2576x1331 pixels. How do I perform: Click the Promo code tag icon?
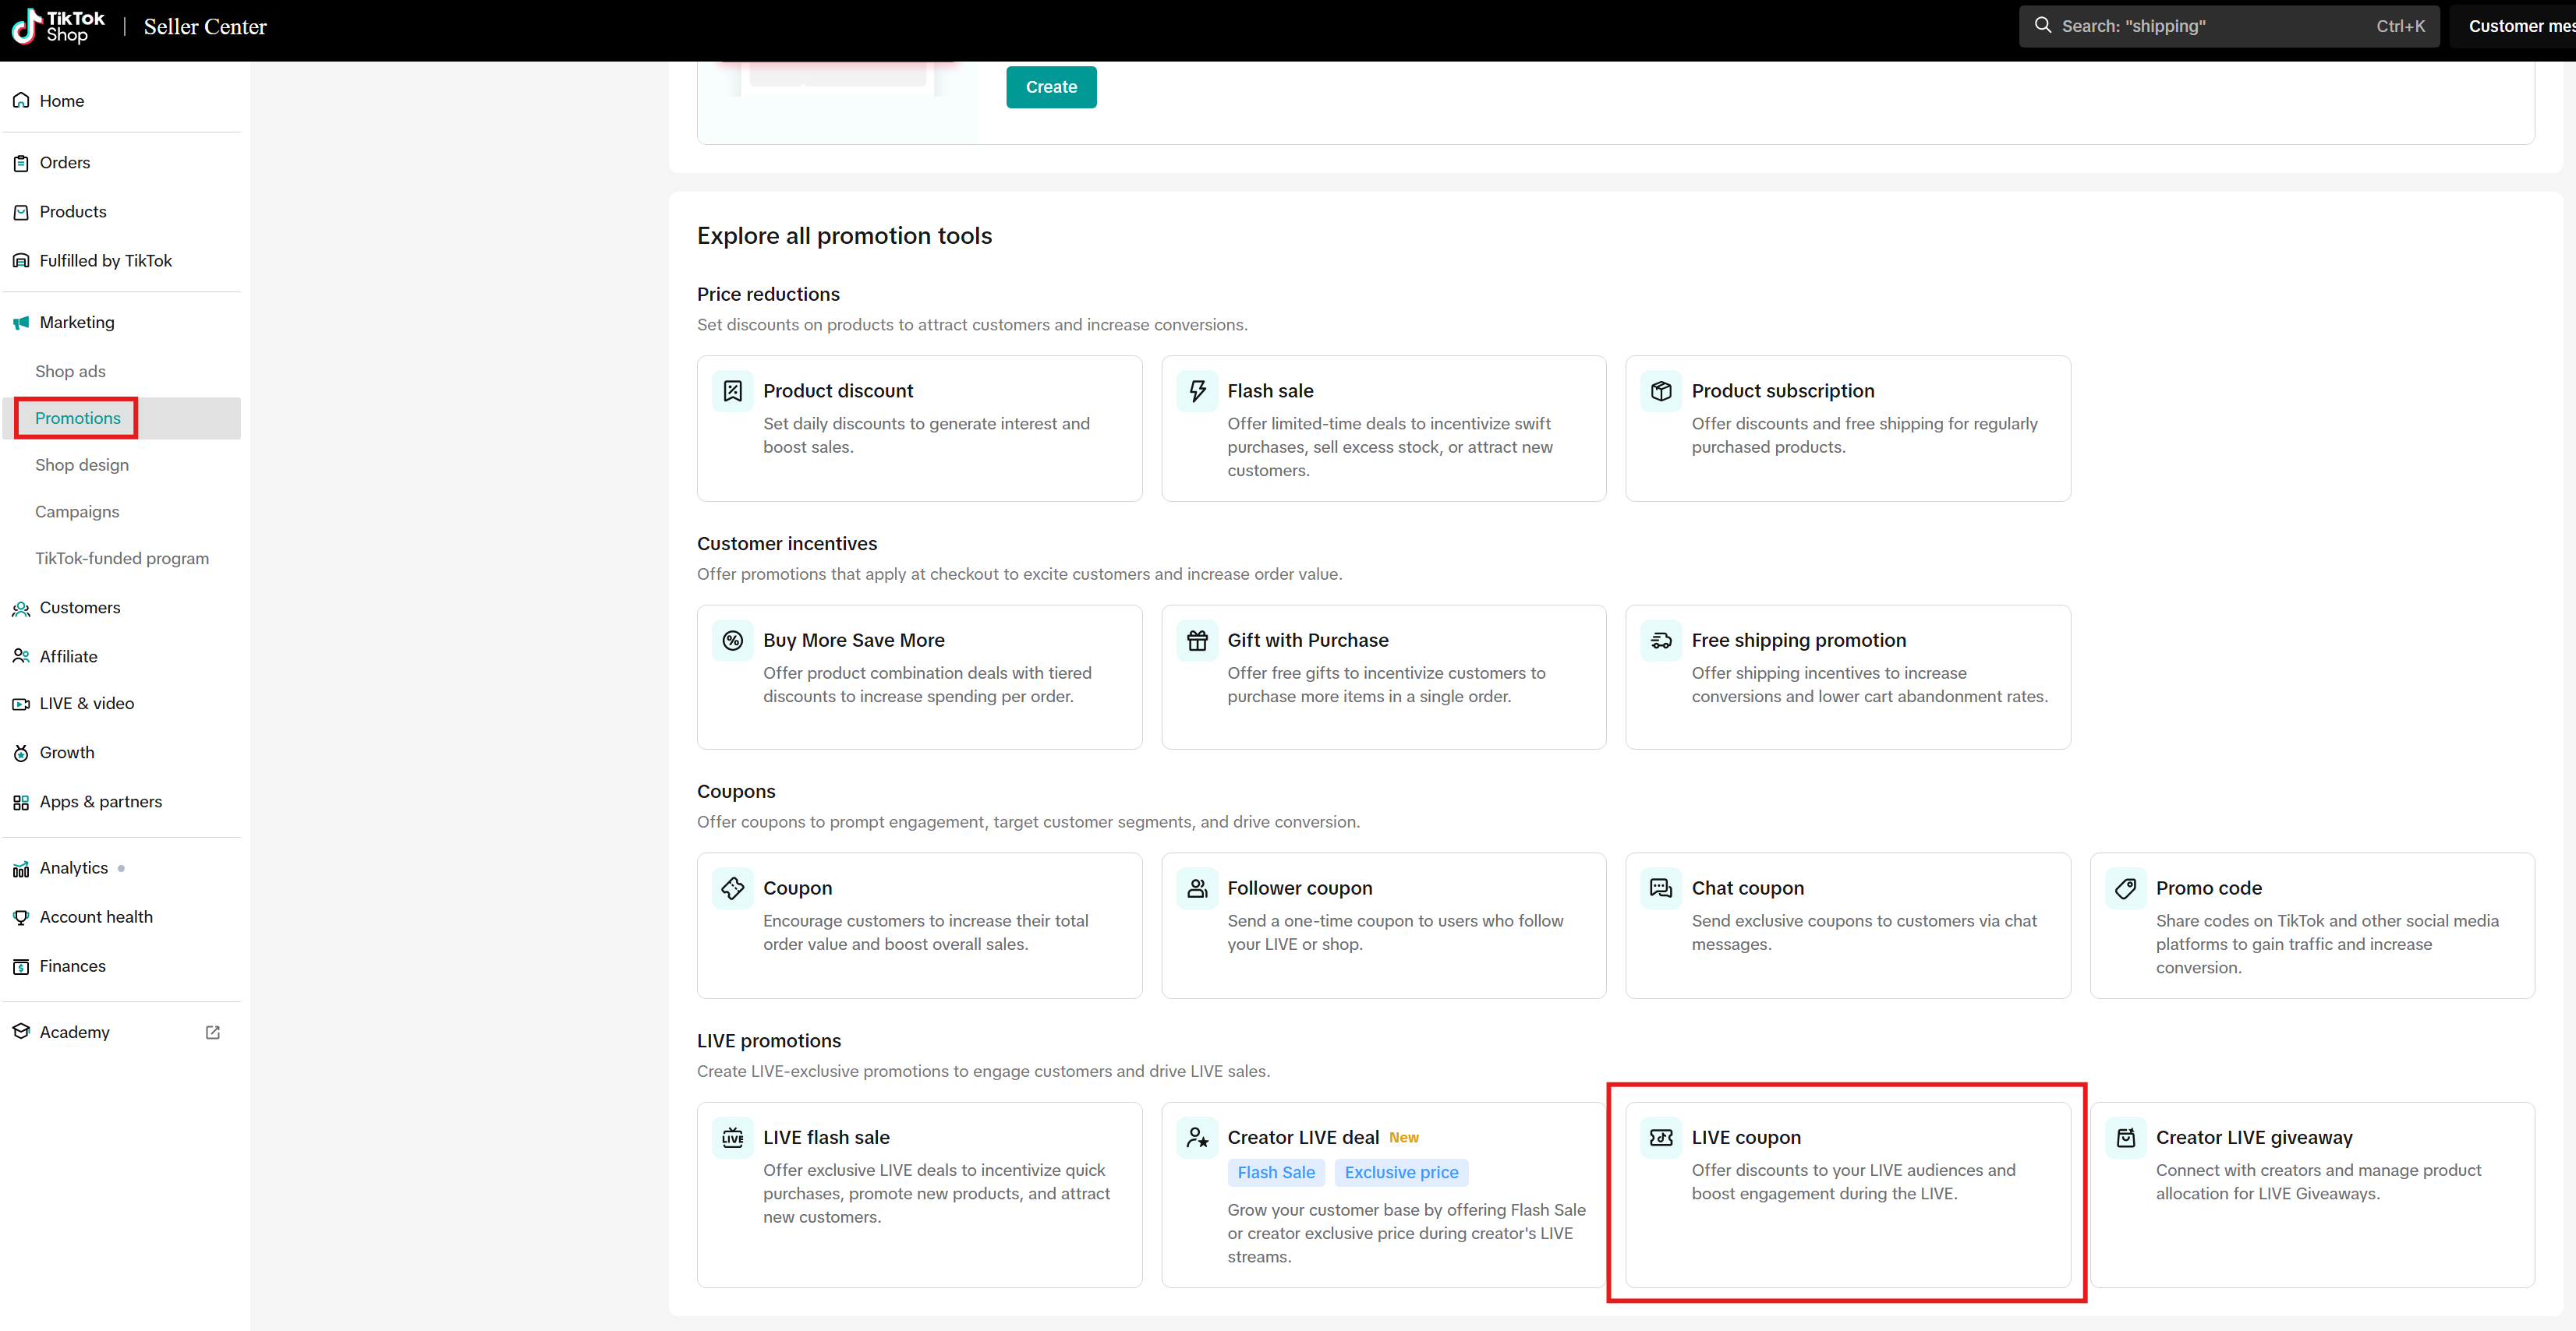pos(2125,888)
